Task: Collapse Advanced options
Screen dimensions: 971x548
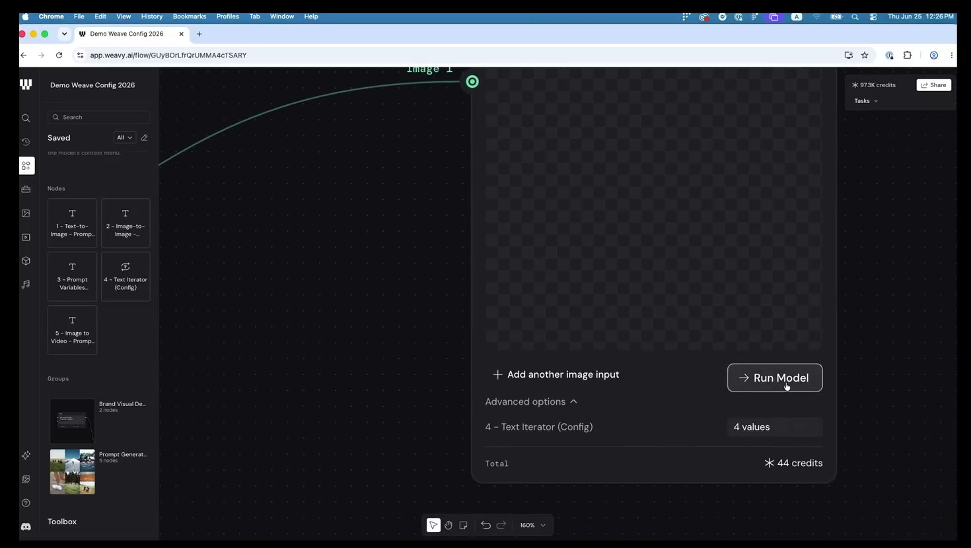Action: click(531, 401)
